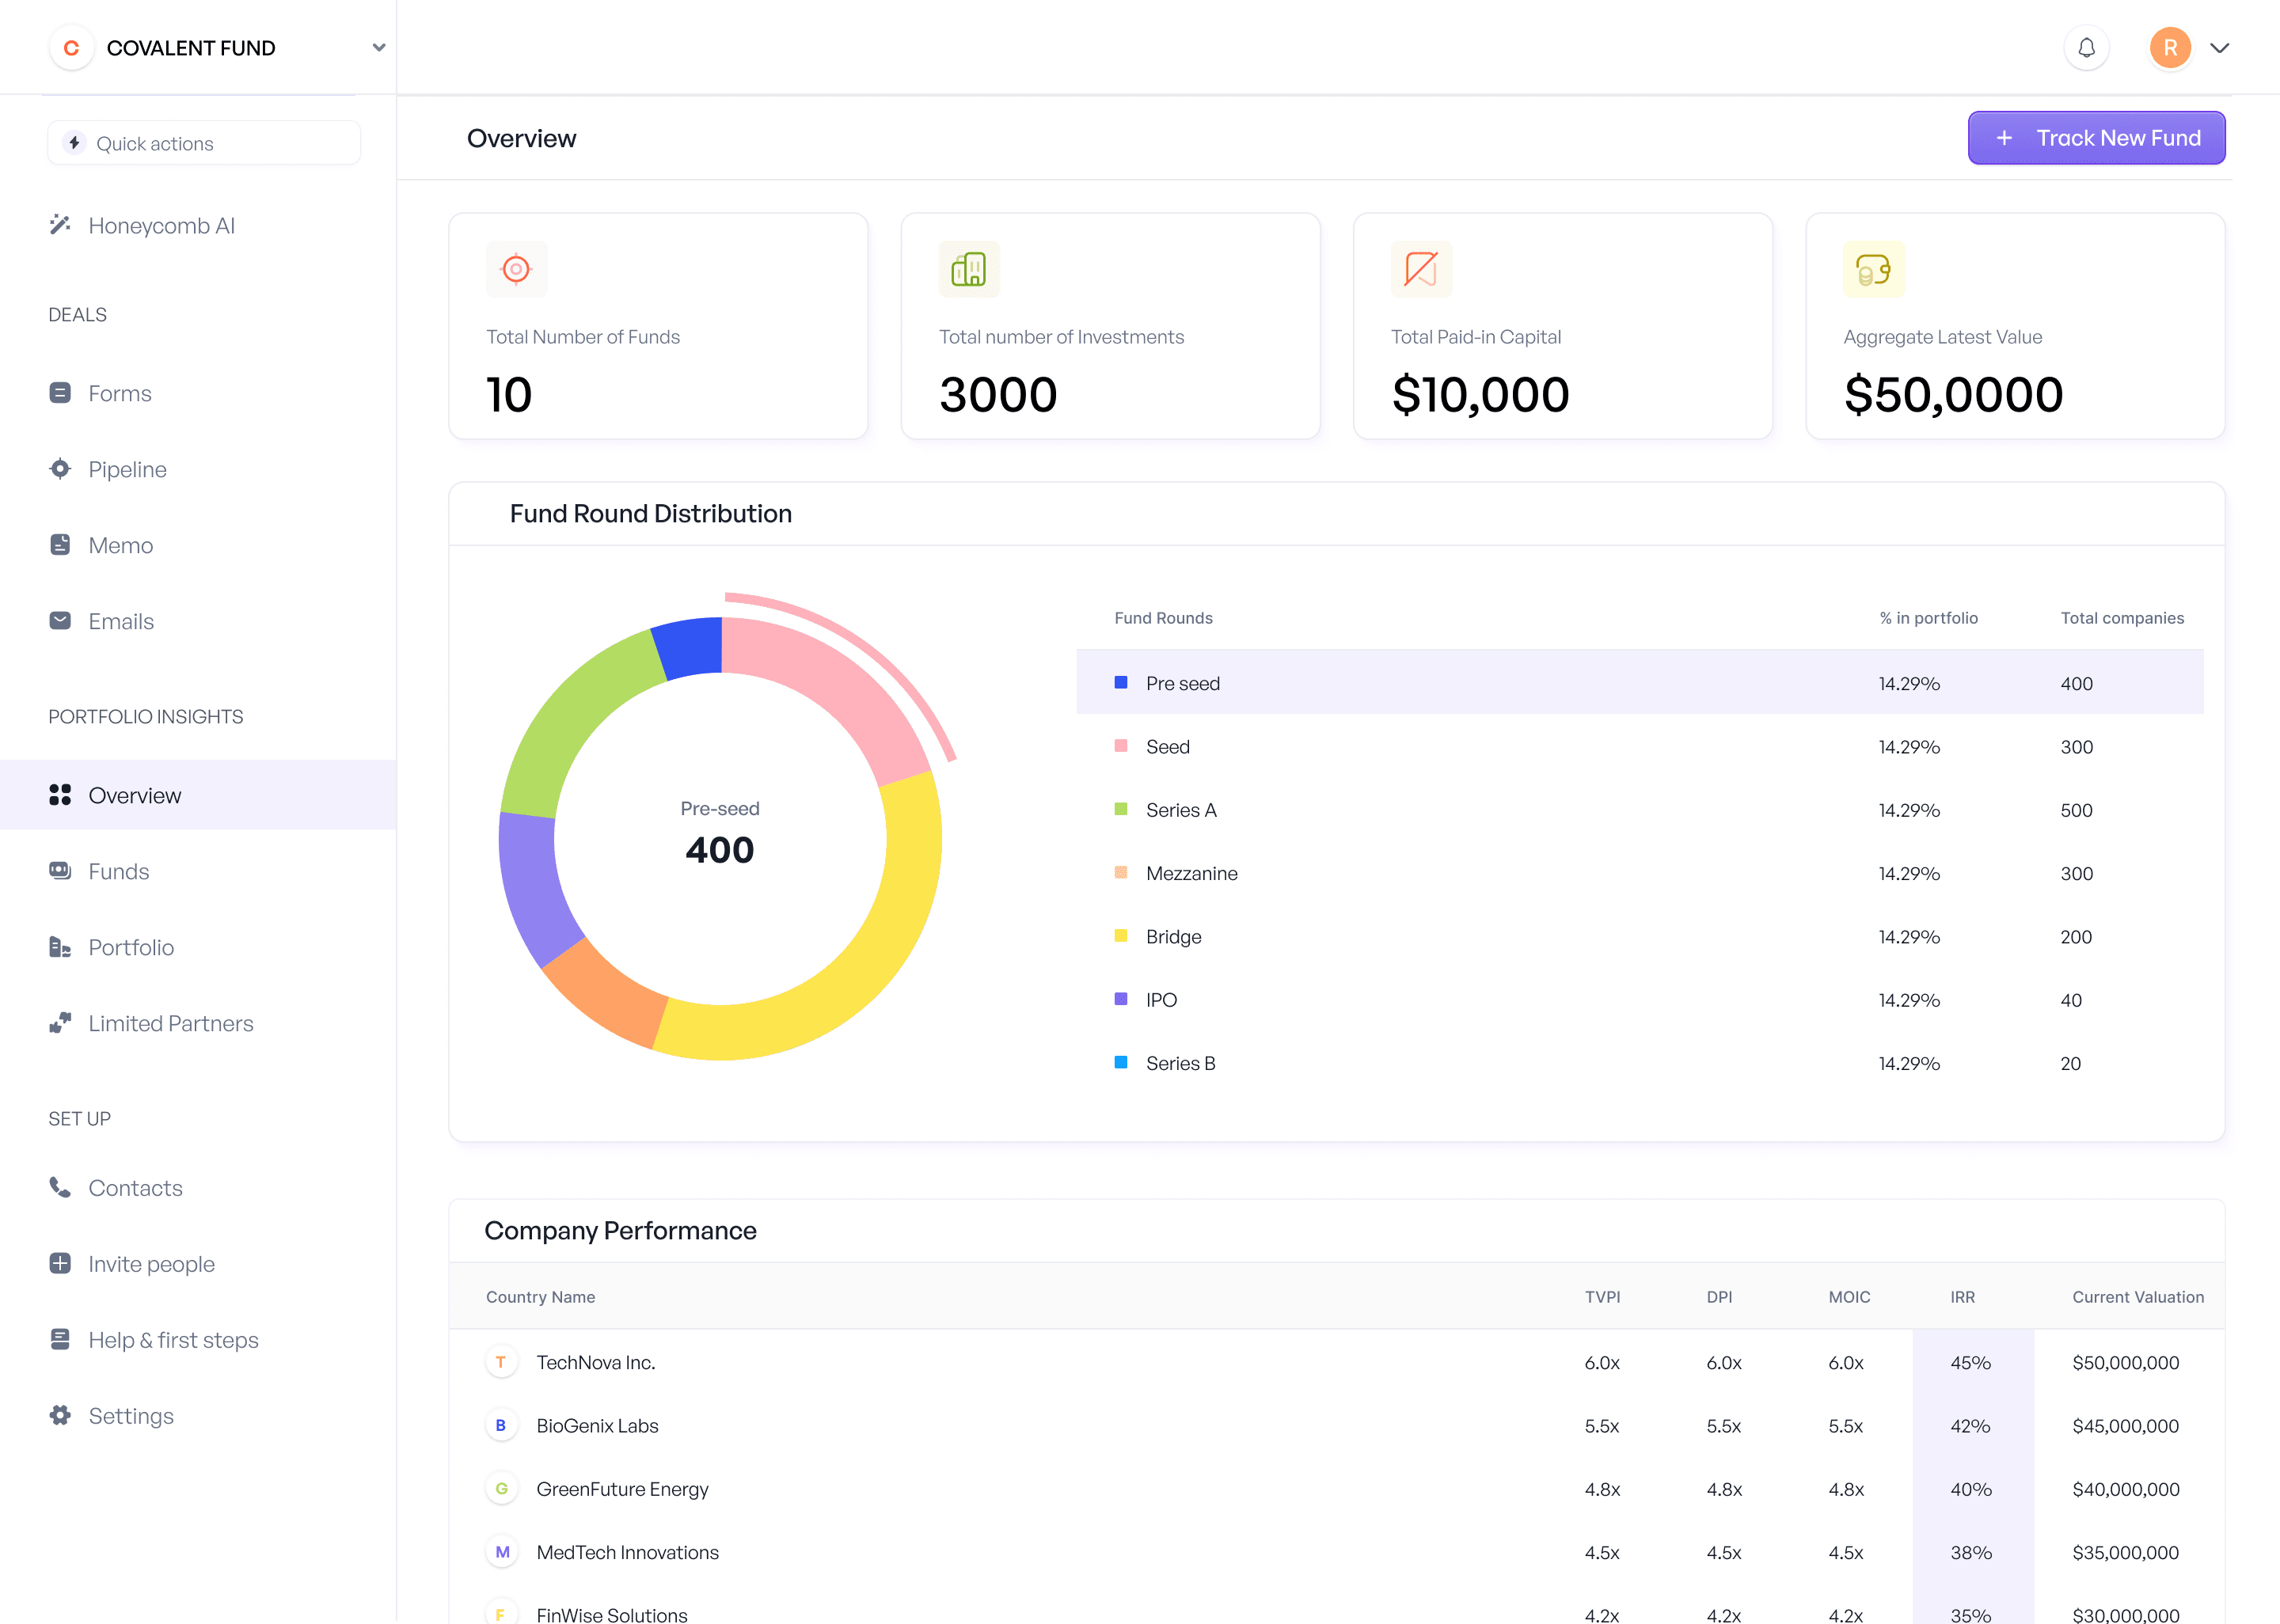2280x1624 pixels.
Task: Open the Portfolio page
Action: pos(131,948)
